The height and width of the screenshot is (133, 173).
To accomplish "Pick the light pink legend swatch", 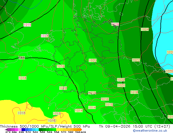I will pos(20,129).
